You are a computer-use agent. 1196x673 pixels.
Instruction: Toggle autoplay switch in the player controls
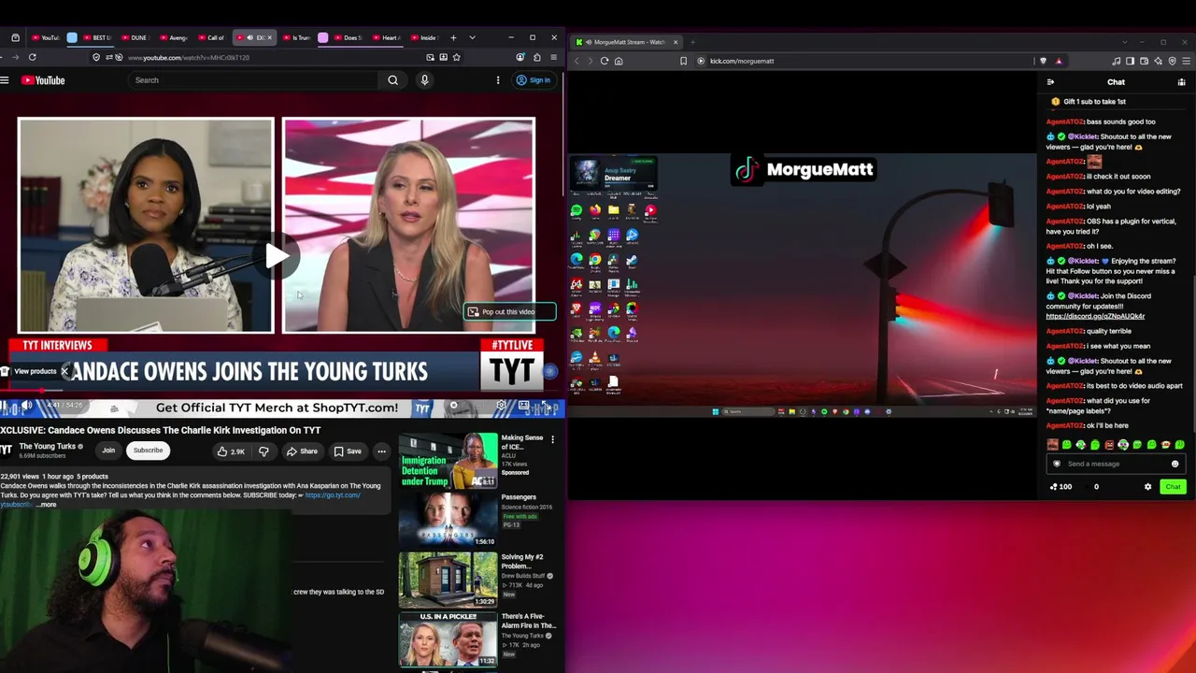click(455, 407)
